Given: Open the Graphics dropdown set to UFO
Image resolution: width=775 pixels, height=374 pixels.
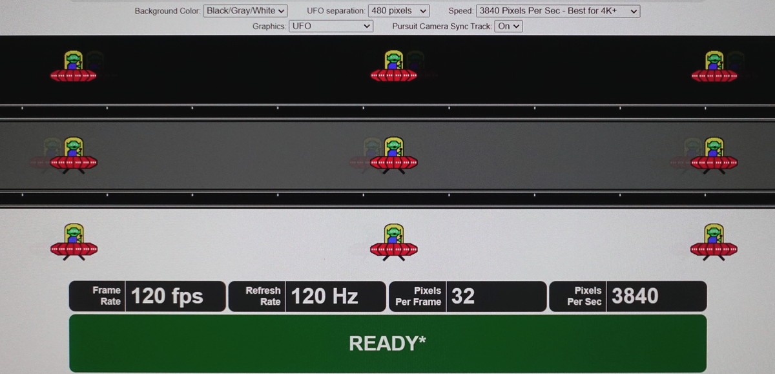Looking at the screenshot, I should point(331,26).
